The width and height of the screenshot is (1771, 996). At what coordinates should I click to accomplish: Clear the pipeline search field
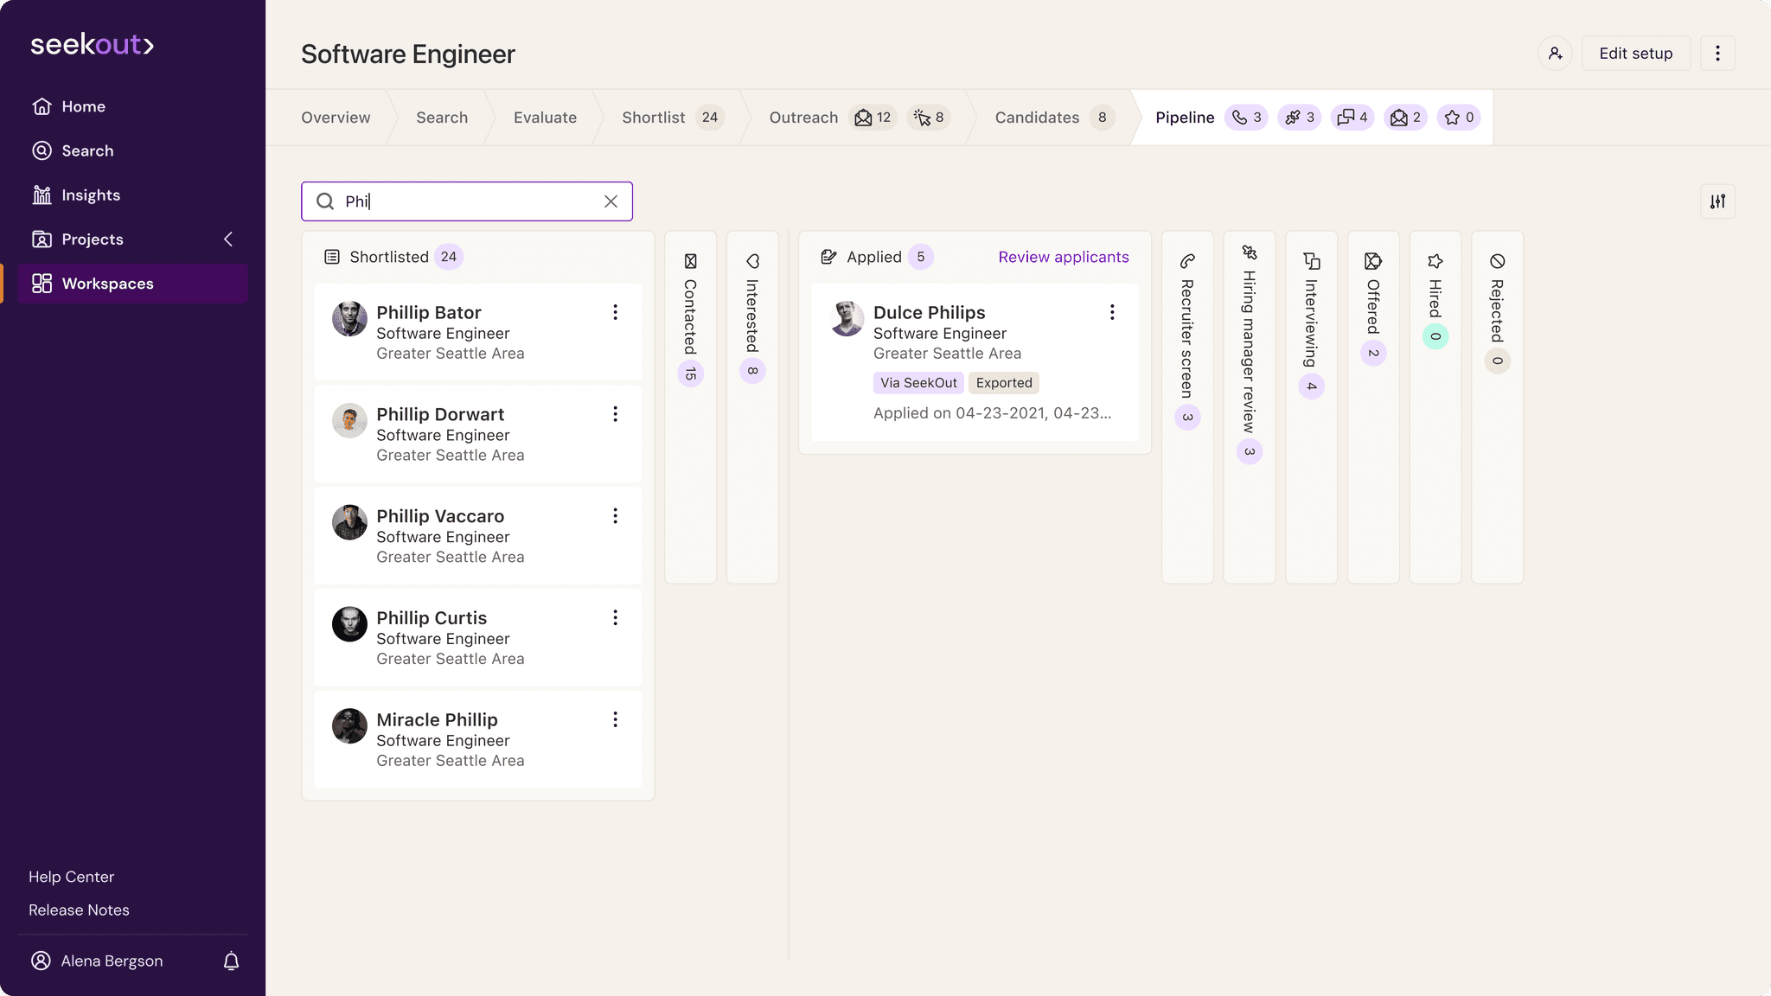tap(611, 201)
